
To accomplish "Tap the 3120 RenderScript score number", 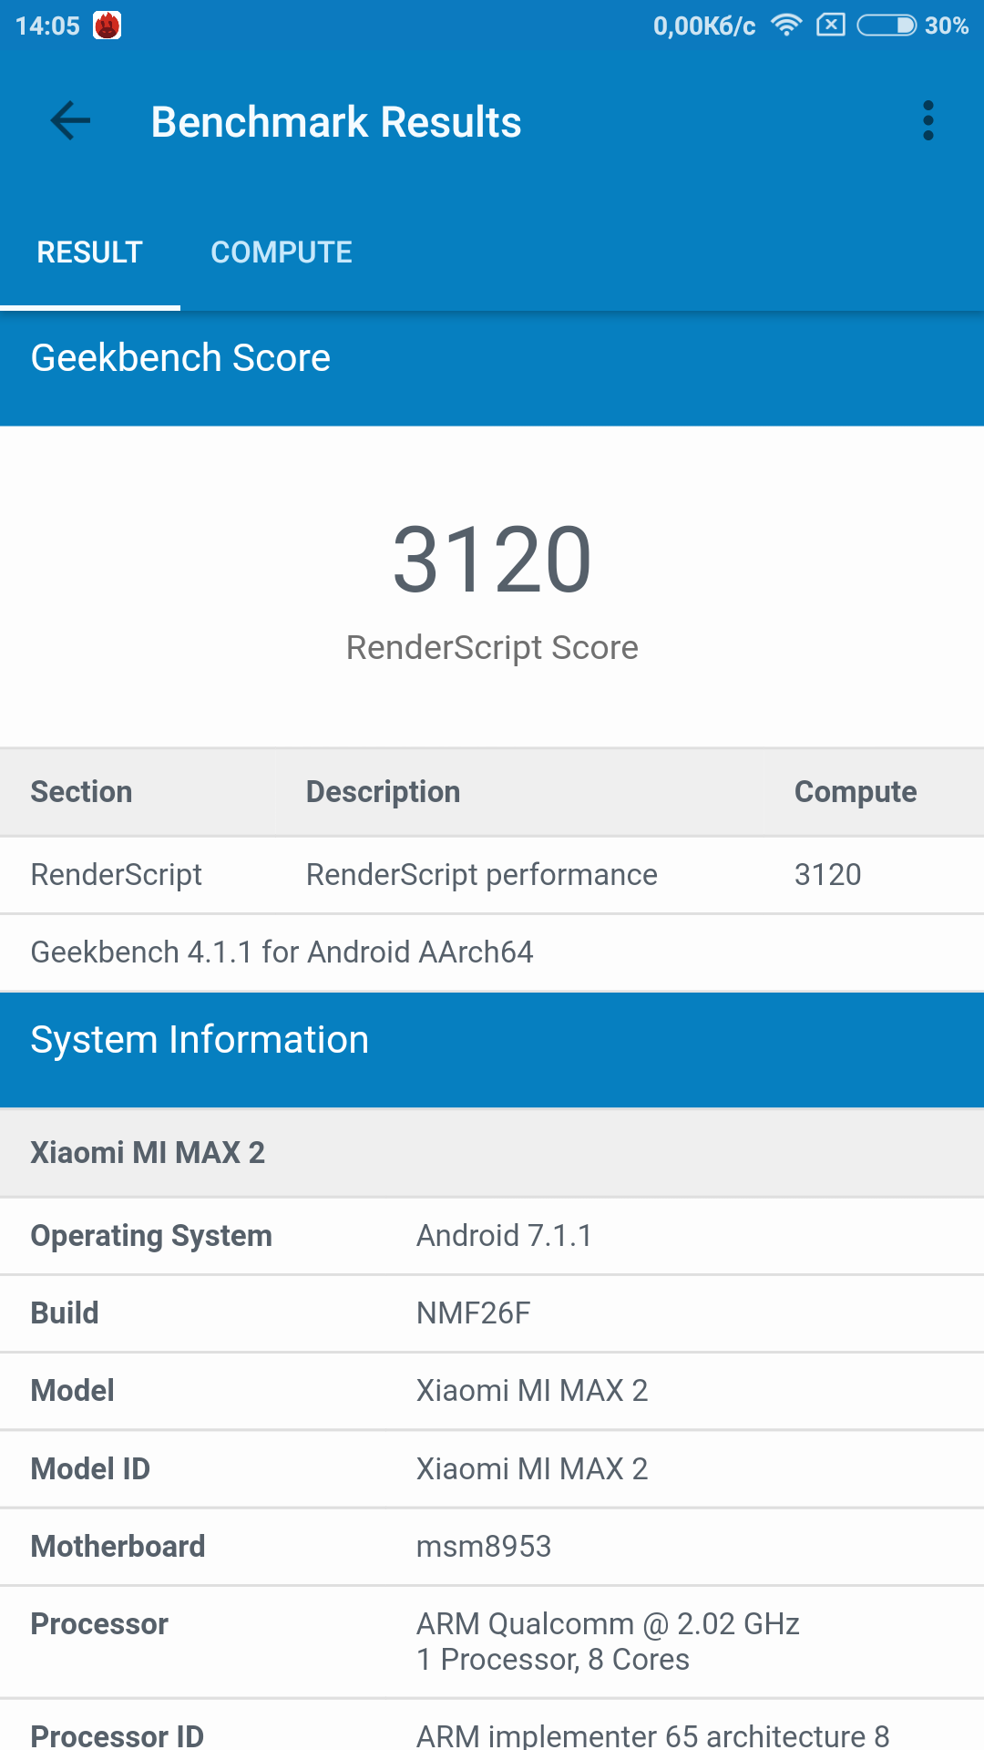I will 492,559.
